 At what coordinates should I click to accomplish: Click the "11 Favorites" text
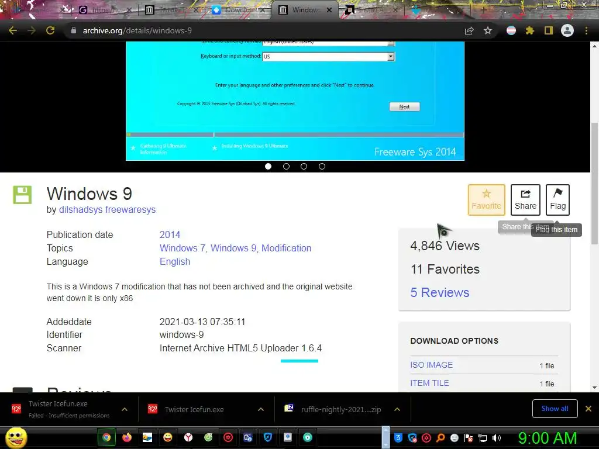[445, 269]
